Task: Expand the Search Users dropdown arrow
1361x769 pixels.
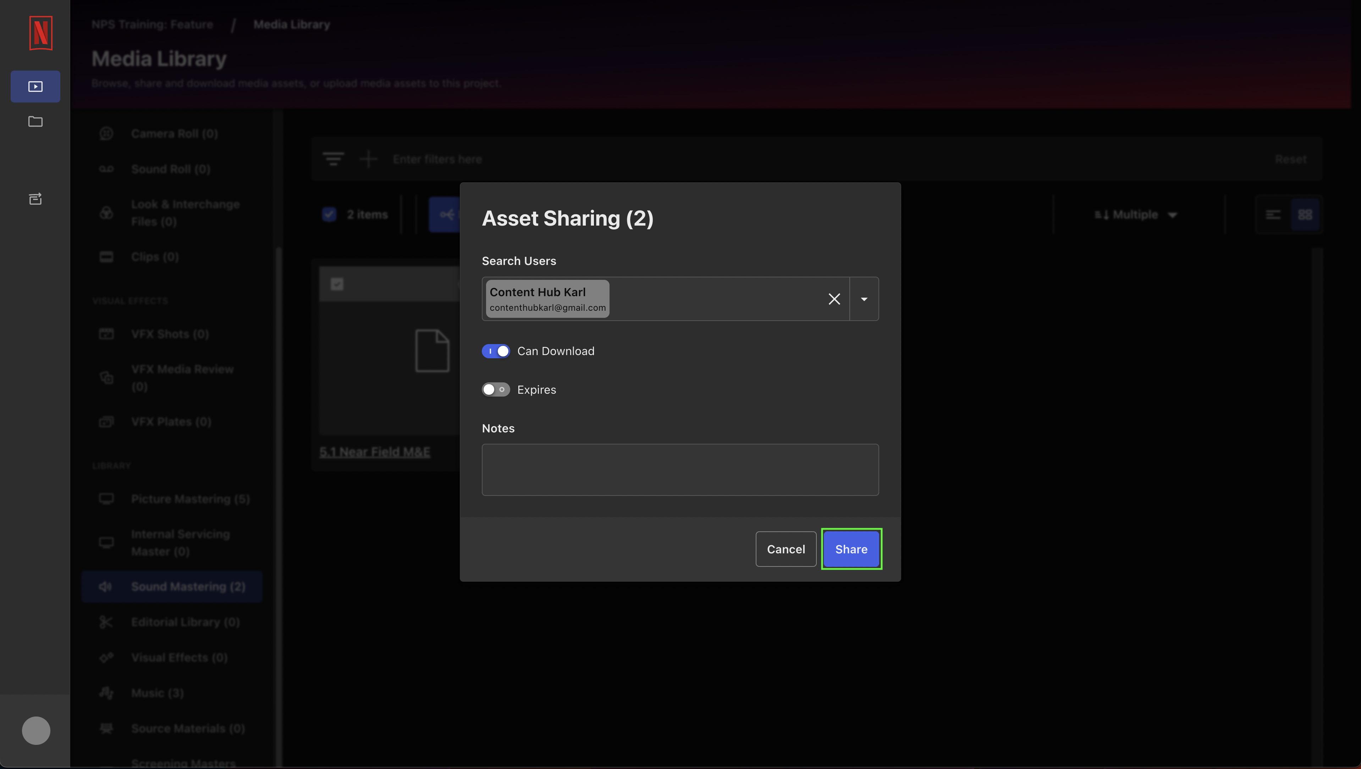Action: [x=864, y=299]
